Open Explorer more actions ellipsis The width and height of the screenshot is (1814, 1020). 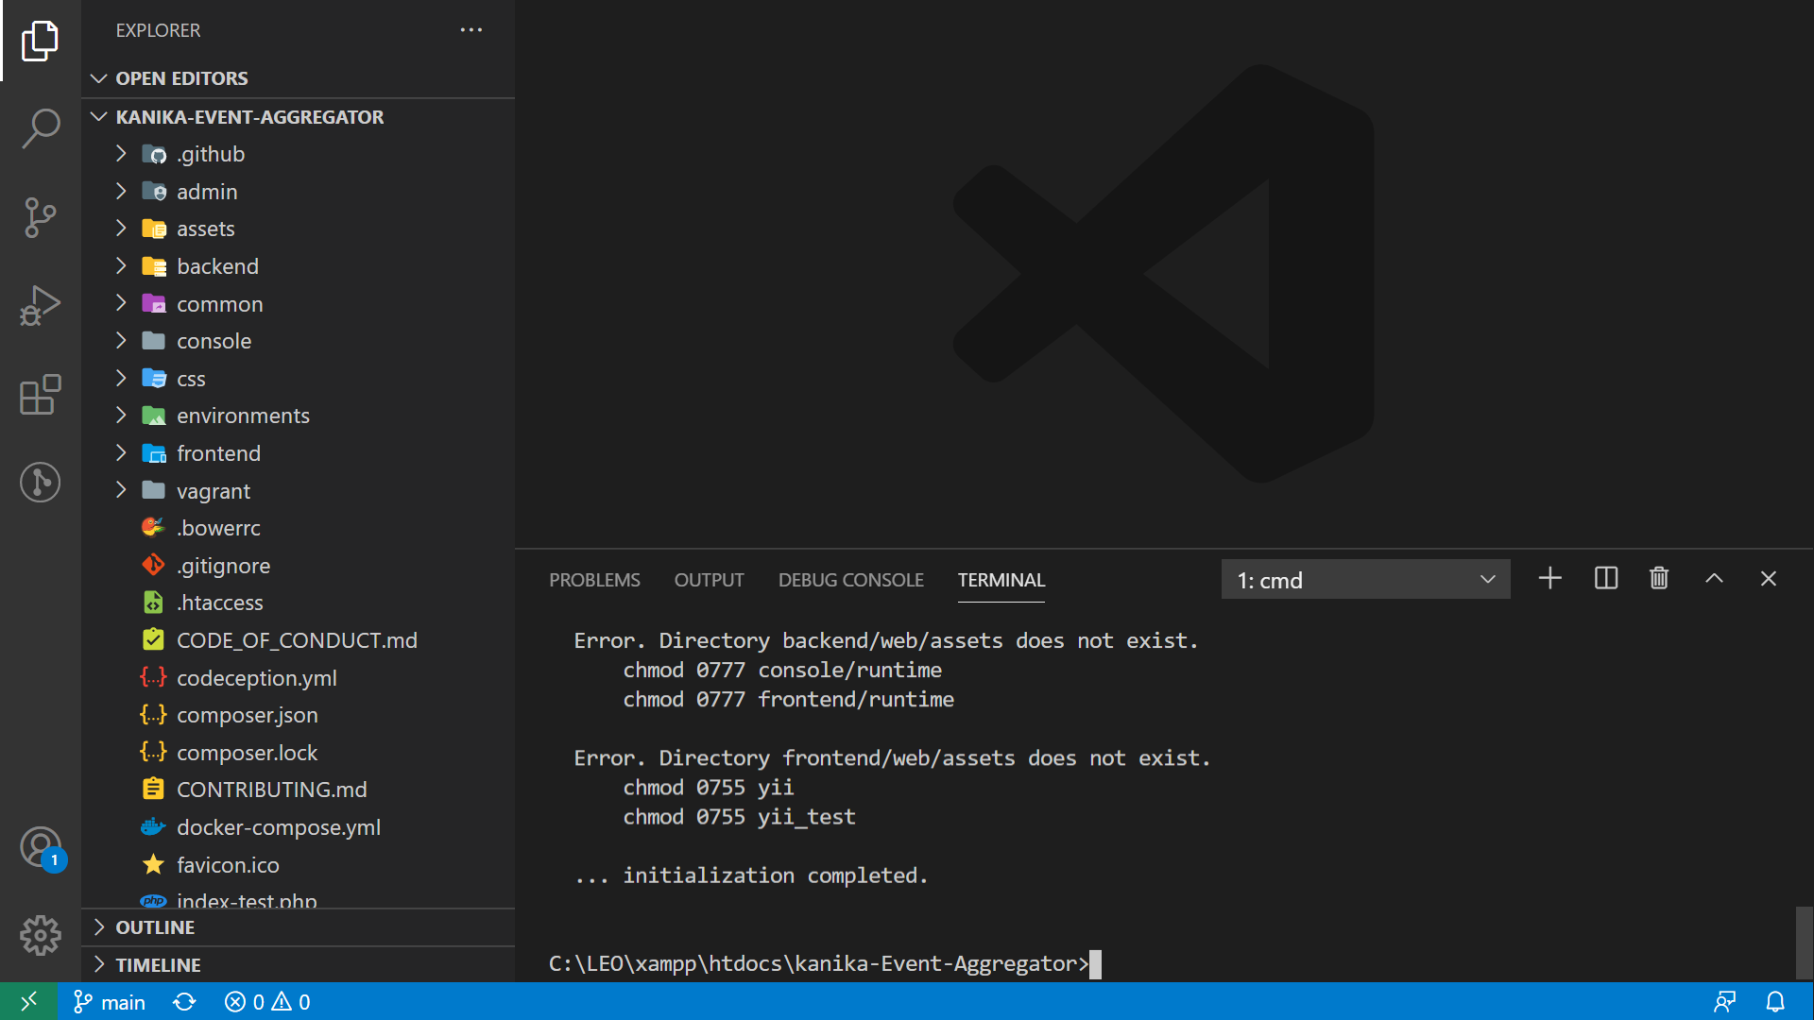click(x=471, y=30)
